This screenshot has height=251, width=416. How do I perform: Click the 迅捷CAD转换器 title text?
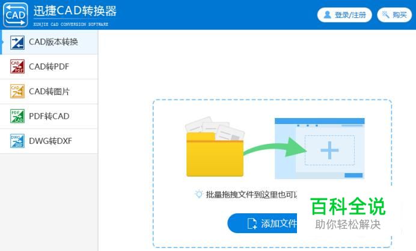[75, 11]
